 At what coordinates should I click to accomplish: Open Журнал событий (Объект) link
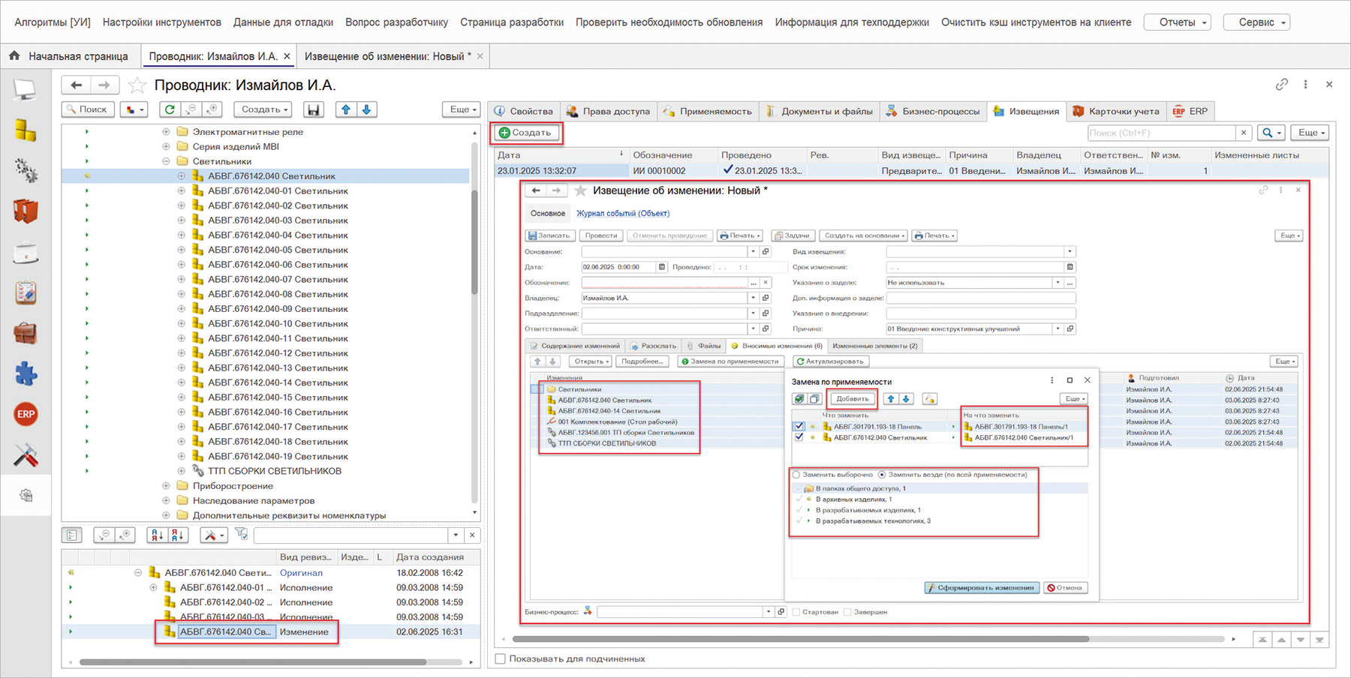coord(623,214)
